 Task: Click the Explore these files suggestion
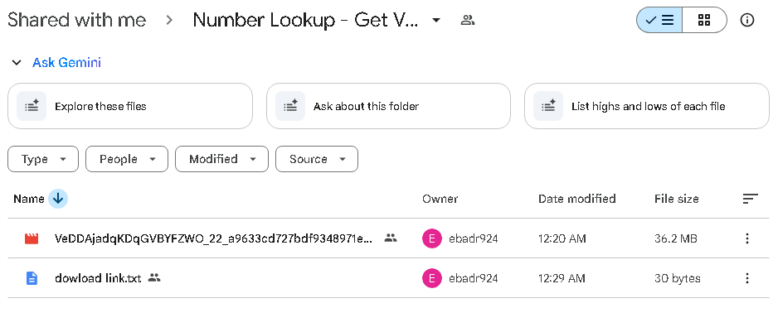130,106
